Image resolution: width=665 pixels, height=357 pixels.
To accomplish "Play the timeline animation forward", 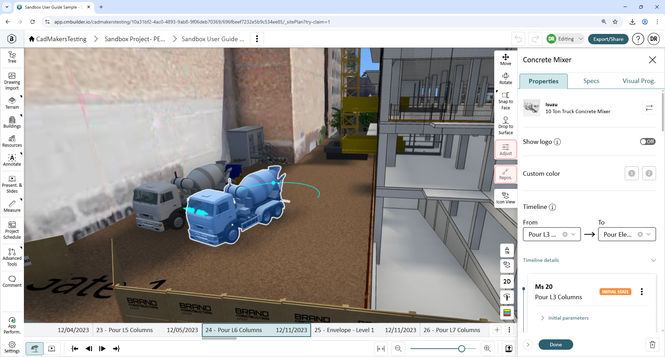I will pos(102,349).
